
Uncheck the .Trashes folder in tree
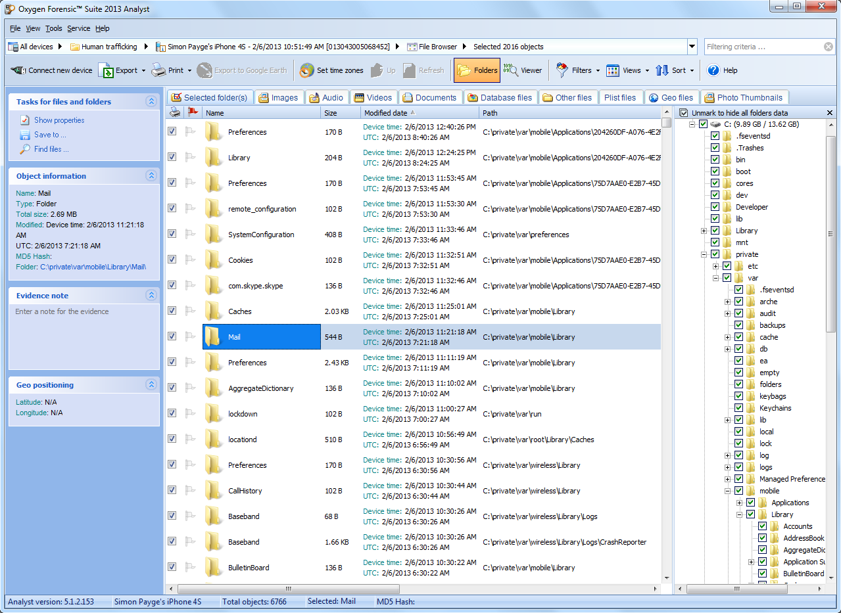715,148
